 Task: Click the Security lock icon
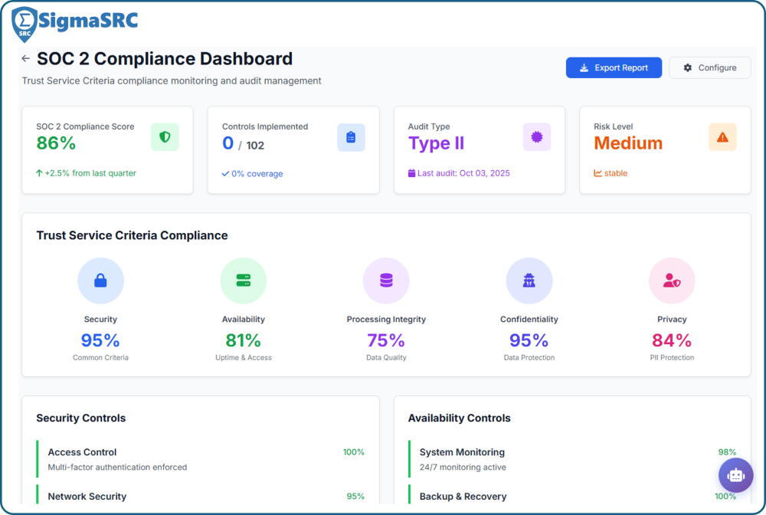coord(100,280)
